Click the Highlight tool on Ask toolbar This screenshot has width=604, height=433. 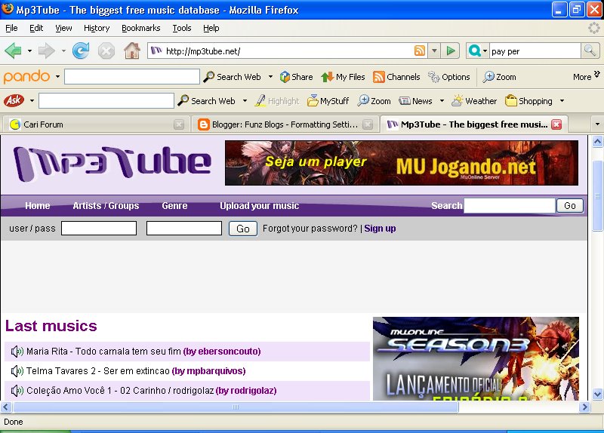277,101
